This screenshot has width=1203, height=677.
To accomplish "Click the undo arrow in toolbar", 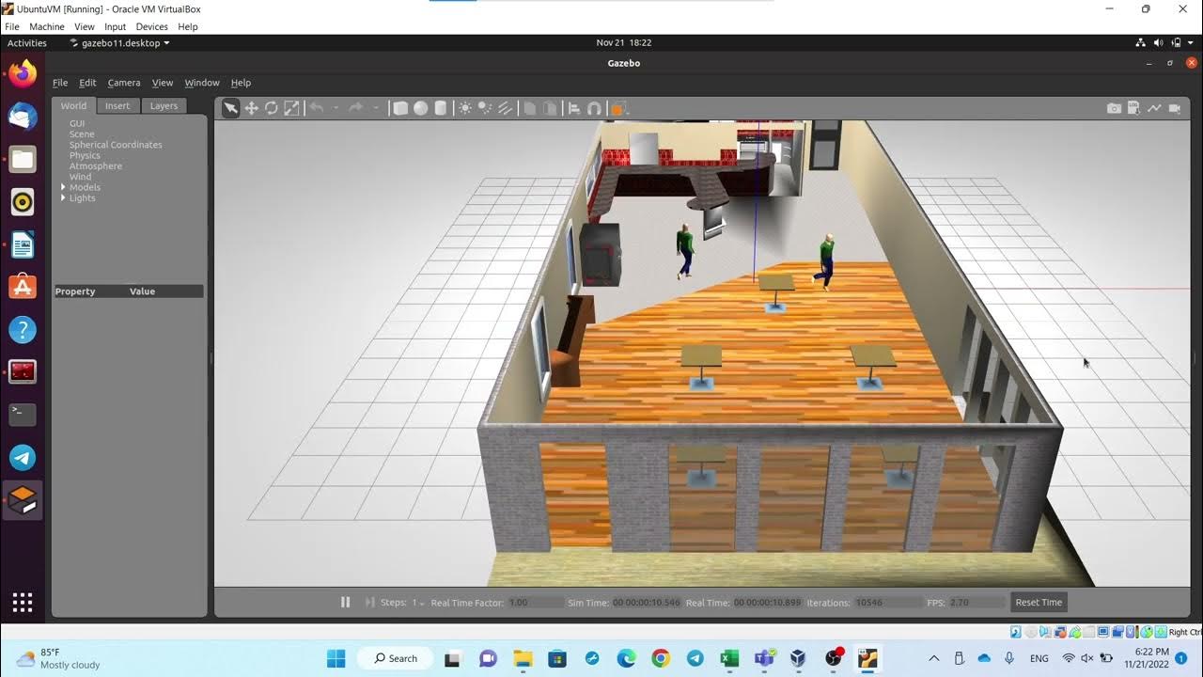I will [x=317, y=108].
